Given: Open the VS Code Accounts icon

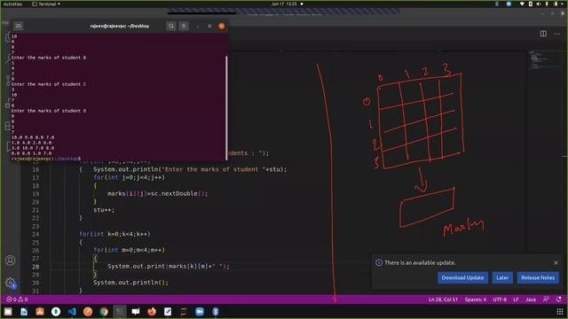Looking at the screenshot, I should [10, 261].
